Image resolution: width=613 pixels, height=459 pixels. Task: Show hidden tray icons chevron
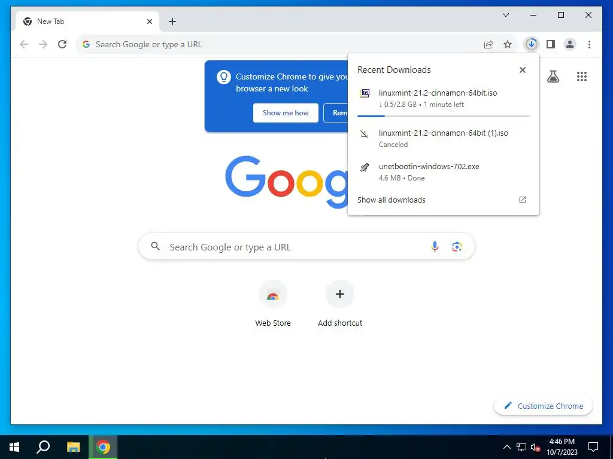[506, 447]
